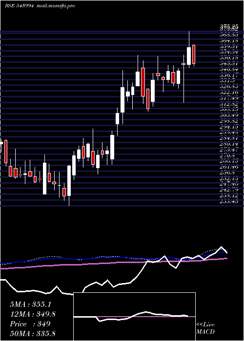Click the 312.82 price axis label
The image size is (244, 341).
click(228, 104)
